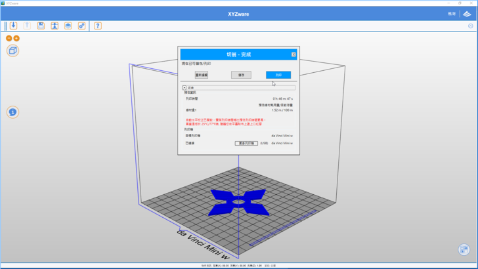Open the info panel circle icon

click(x=12, y=112)
